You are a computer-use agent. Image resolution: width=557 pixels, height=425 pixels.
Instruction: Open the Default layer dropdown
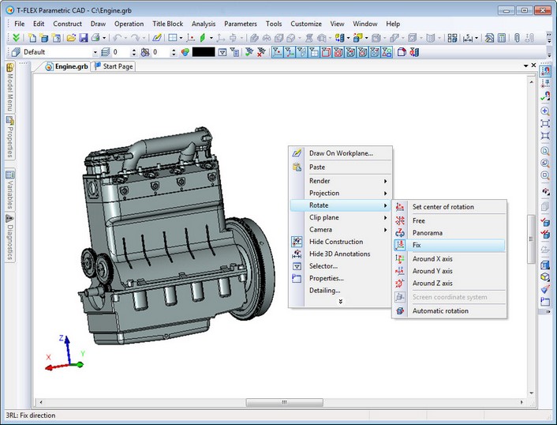click(x=95, y=52)
